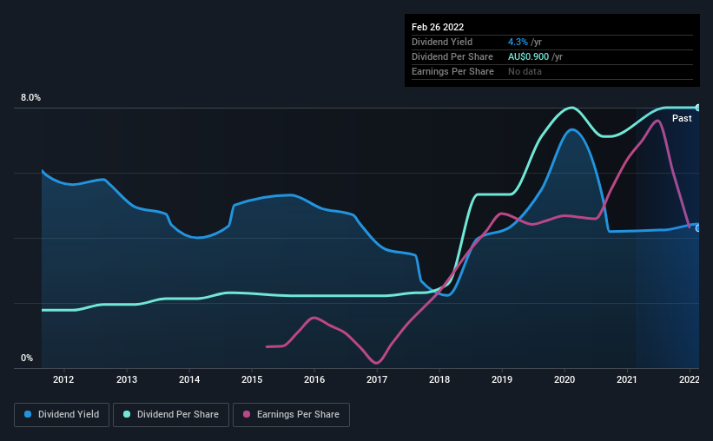
Task: Click the 2016 x-axis label
Action: tap(314, 379)
